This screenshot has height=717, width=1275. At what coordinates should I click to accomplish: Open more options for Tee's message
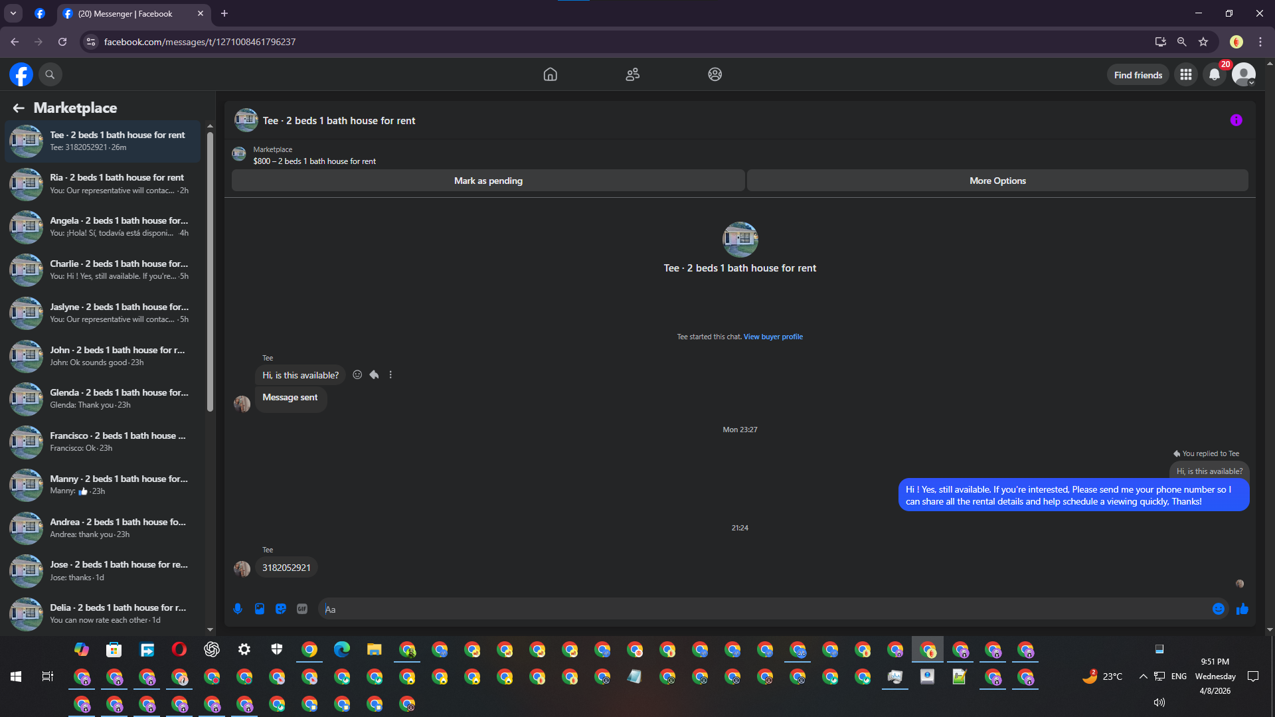click(390, 375)
